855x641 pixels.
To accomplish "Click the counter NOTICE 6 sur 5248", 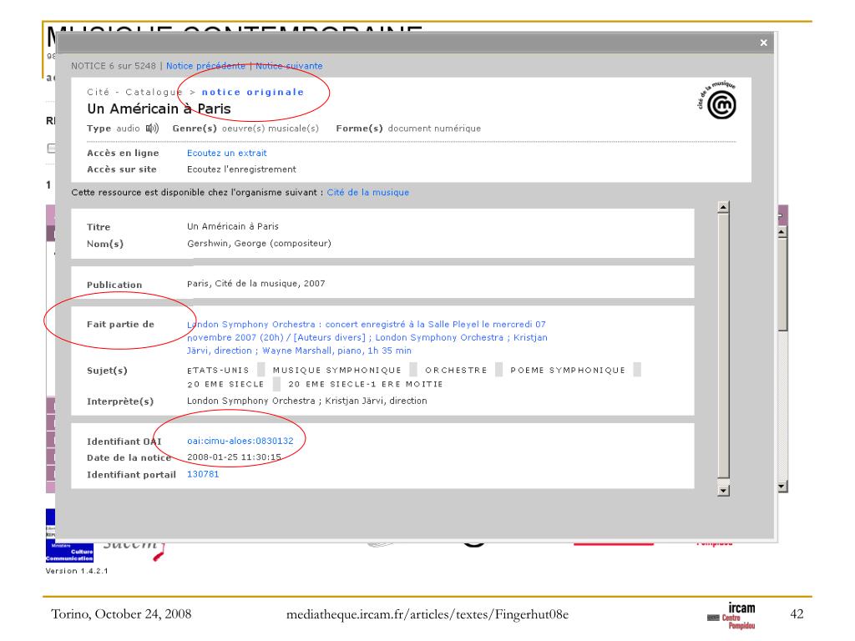I will (114, 66).
